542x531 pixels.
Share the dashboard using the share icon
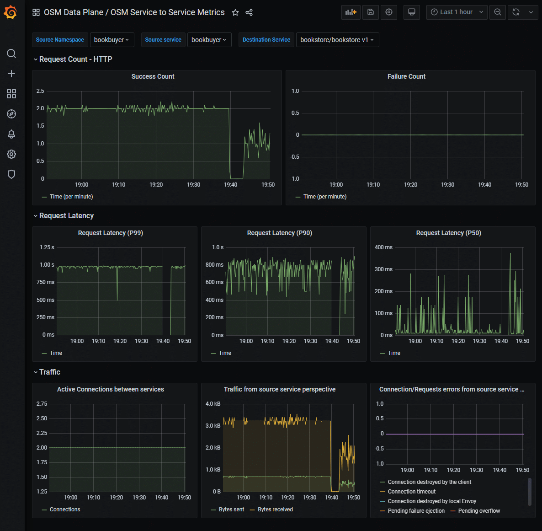point(249,12)
